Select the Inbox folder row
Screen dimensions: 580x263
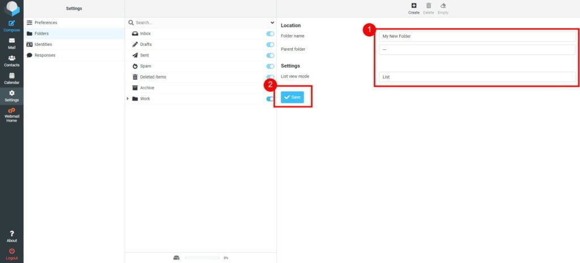coord(201,33)
